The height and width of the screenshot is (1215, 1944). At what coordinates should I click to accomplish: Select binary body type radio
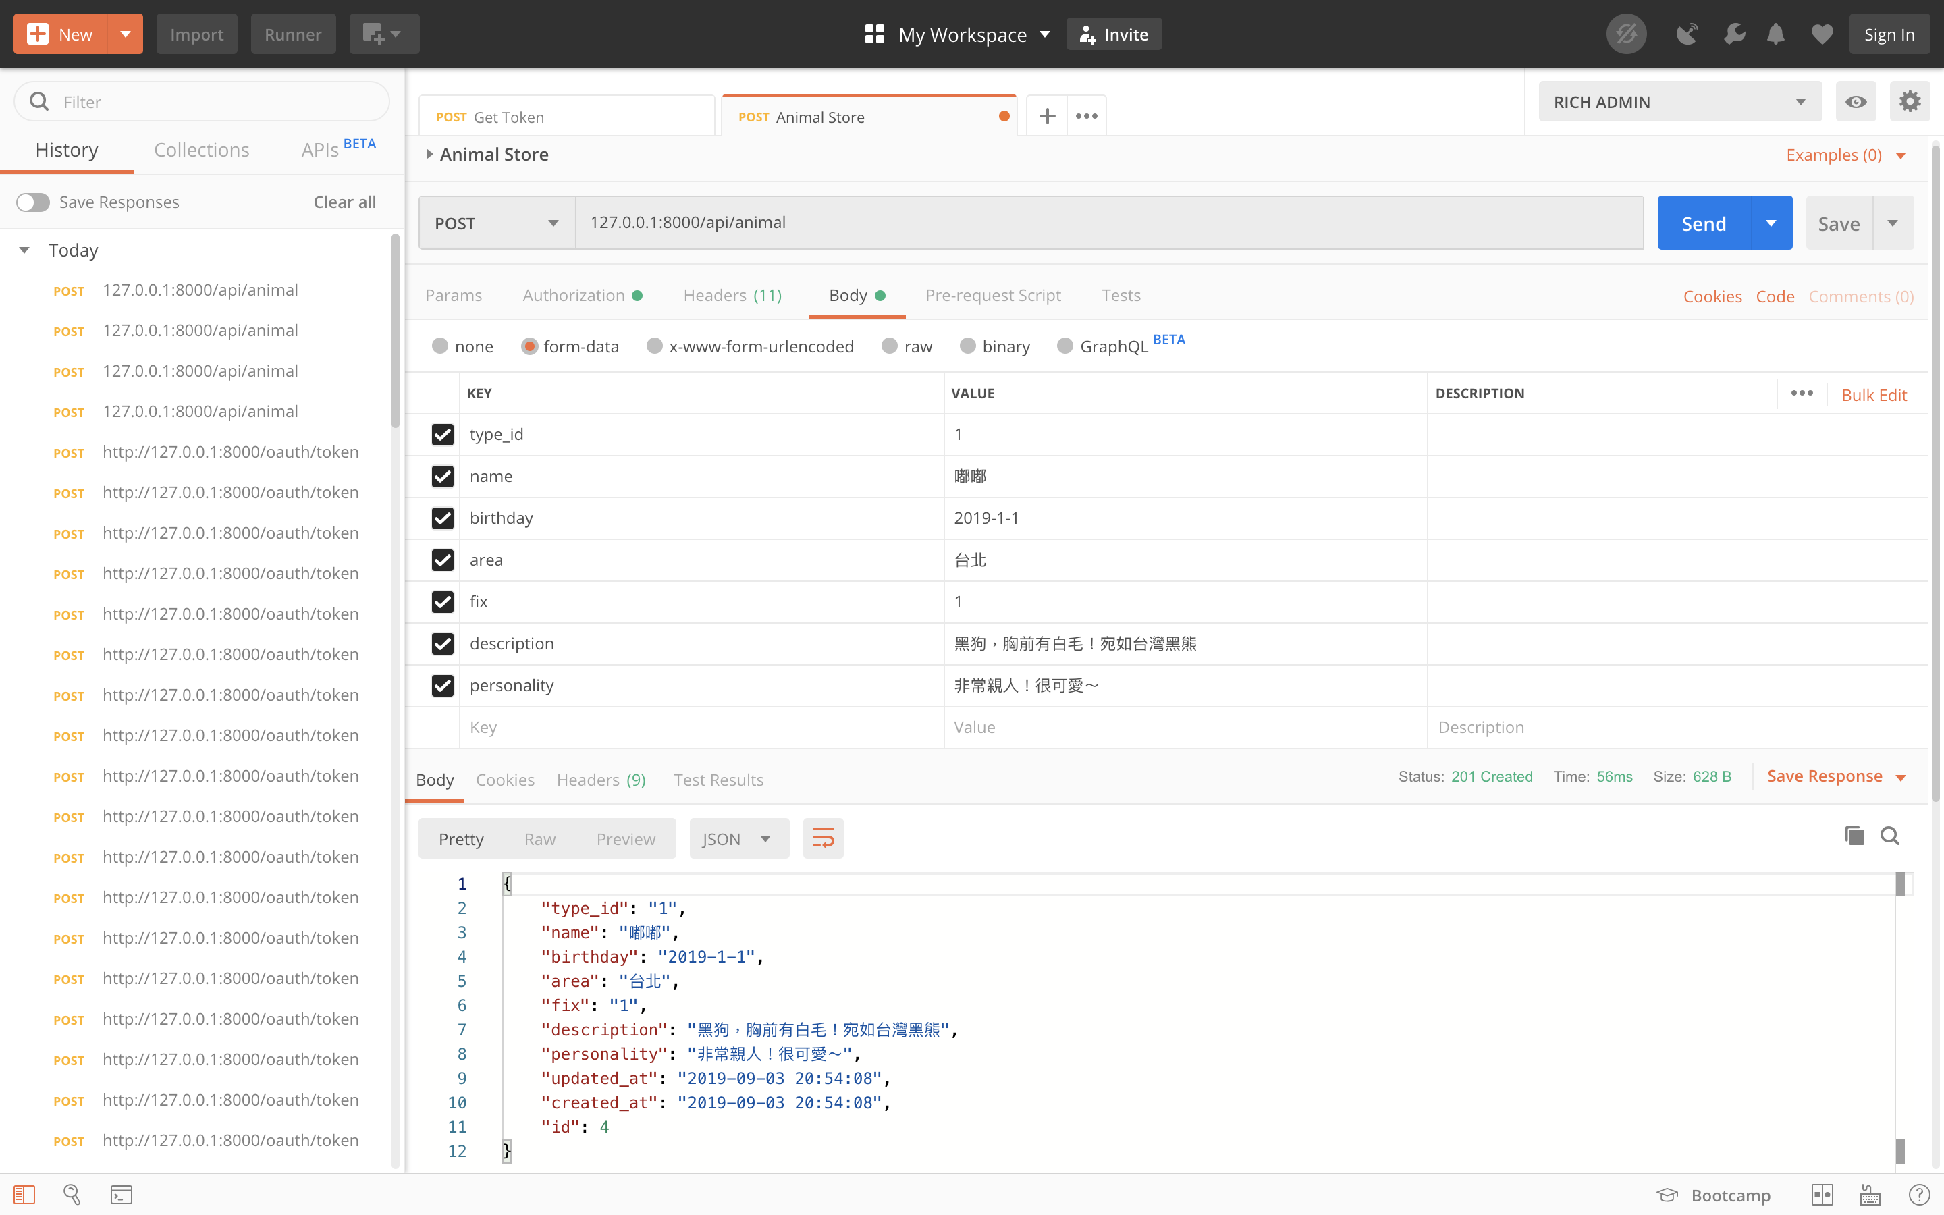968,346
